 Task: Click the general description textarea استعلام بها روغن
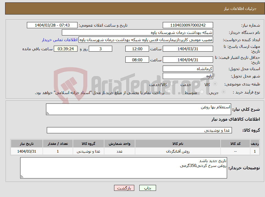[x=138, y=109]
